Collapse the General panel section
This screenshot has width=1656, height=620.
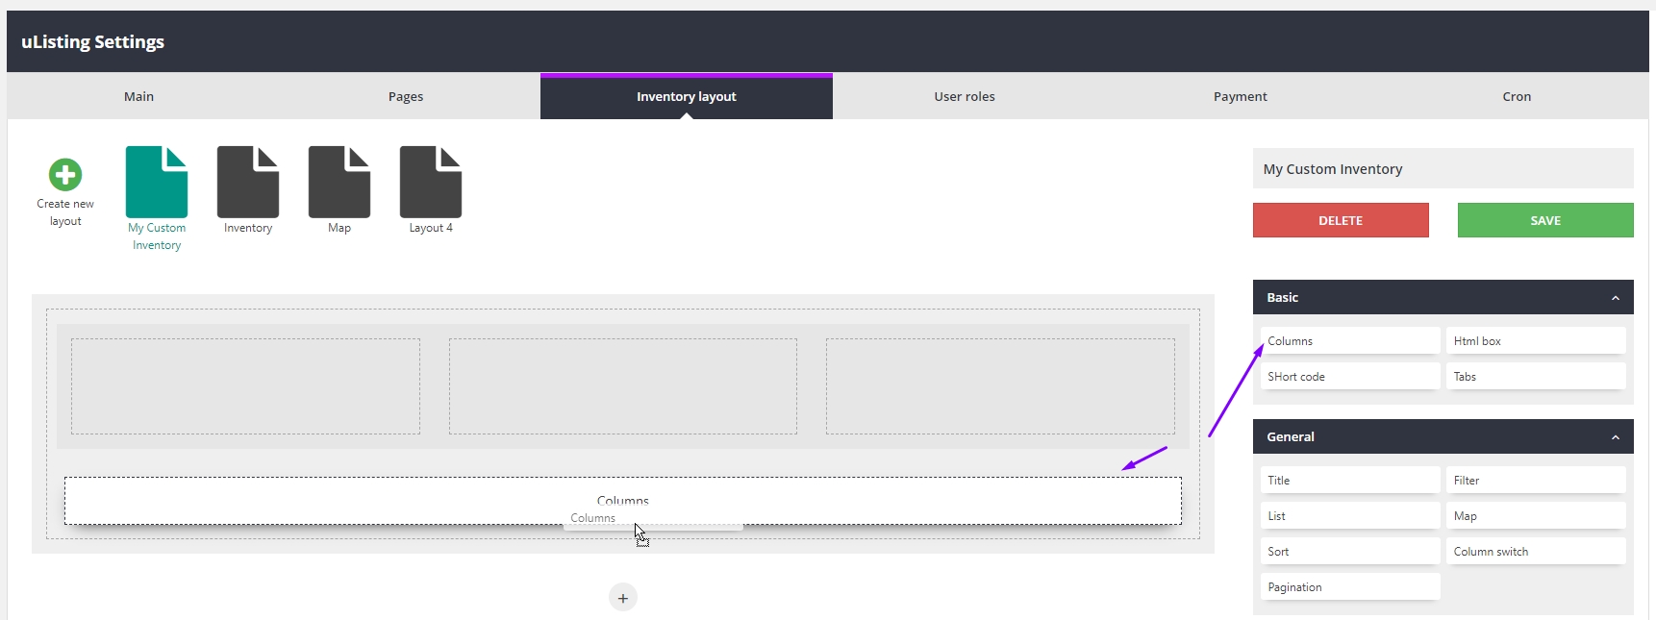point(1615,437)
